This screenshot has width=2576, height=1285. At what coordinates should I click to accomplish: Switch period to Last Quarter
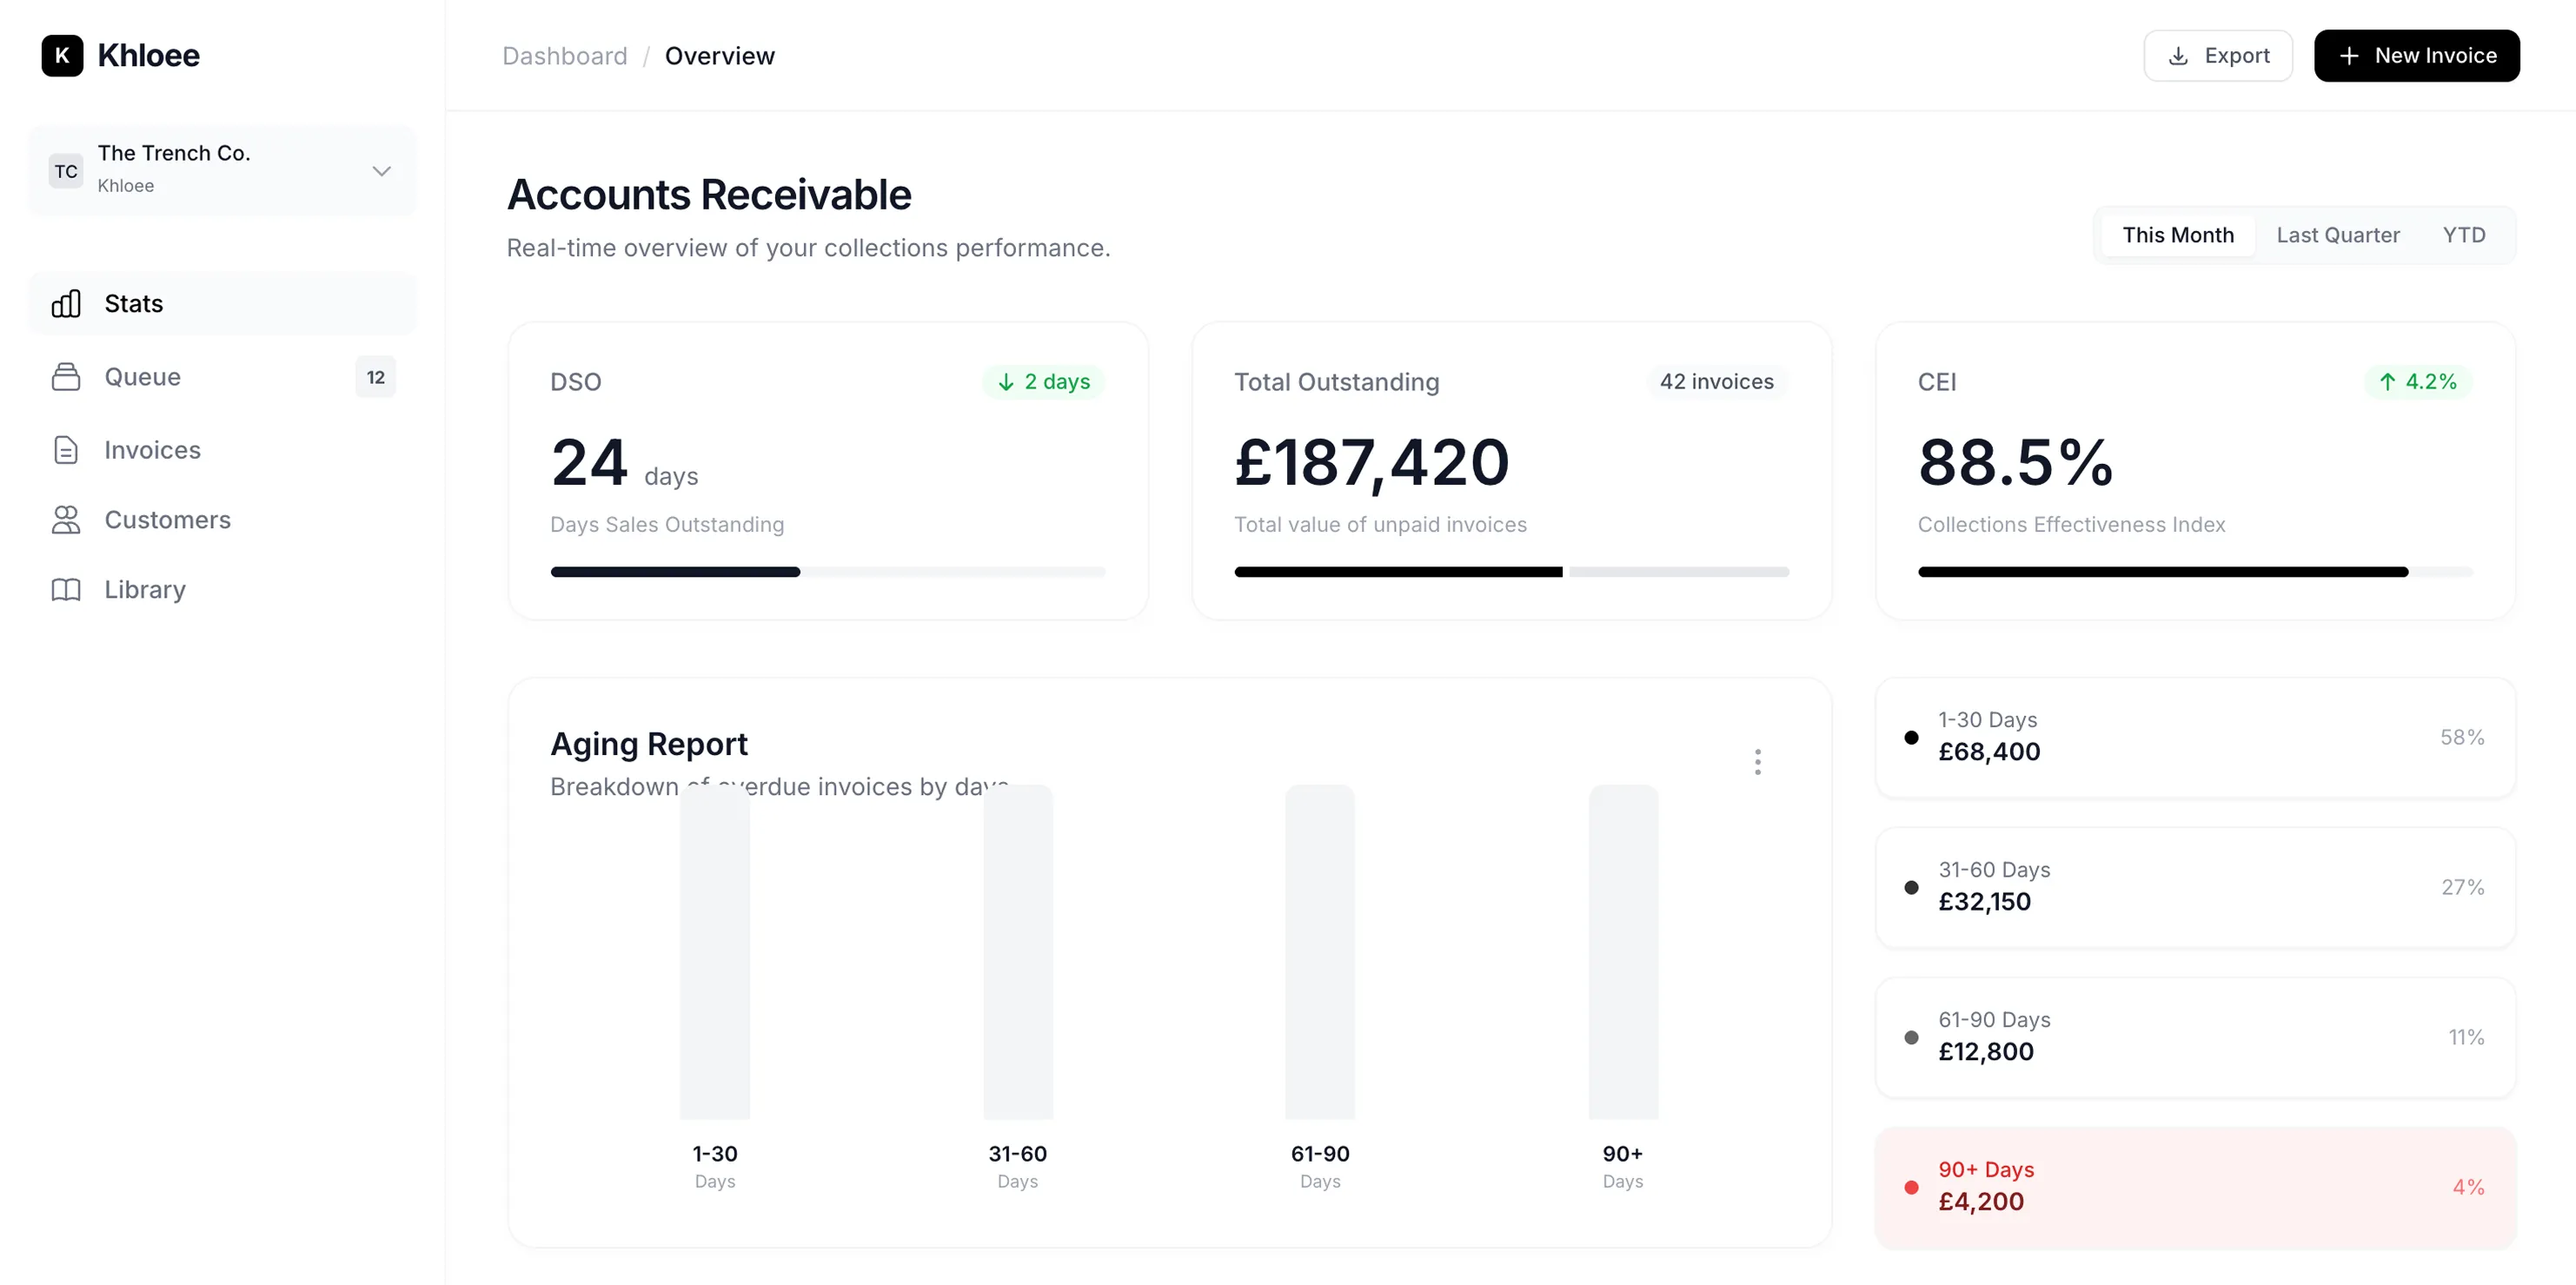[2337, 235]
